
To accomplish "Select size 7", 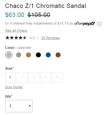I will click(22, 77).
